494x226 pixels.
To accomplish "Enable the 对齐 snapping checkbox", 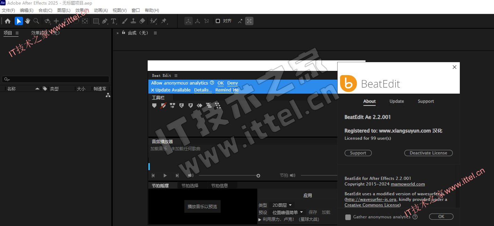I will click(218, 21).
